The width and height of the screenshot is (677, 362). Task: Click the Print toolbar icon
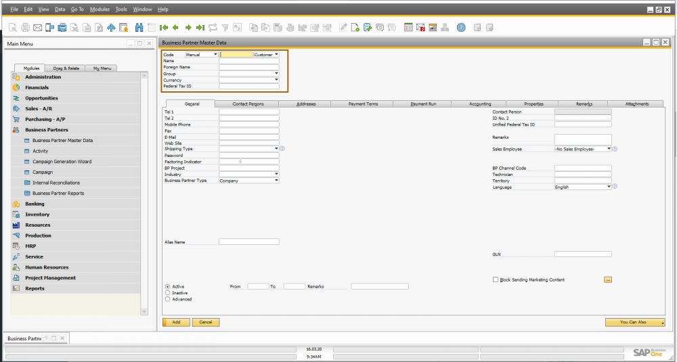25,28
